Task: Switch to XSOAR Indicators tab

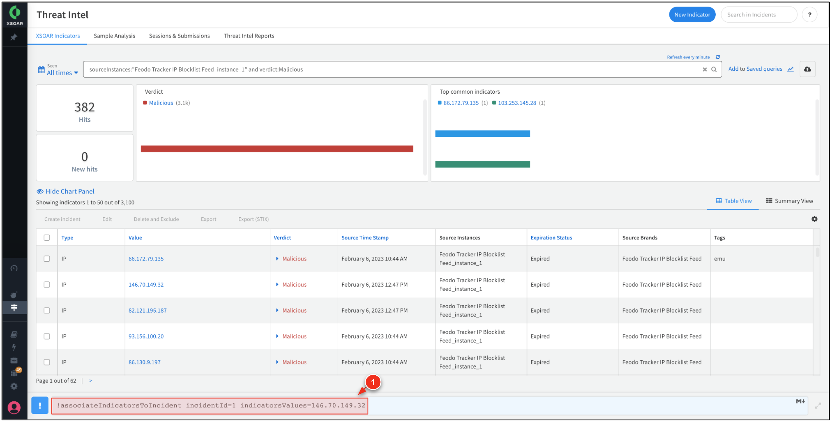Action: tap(58, 36)
